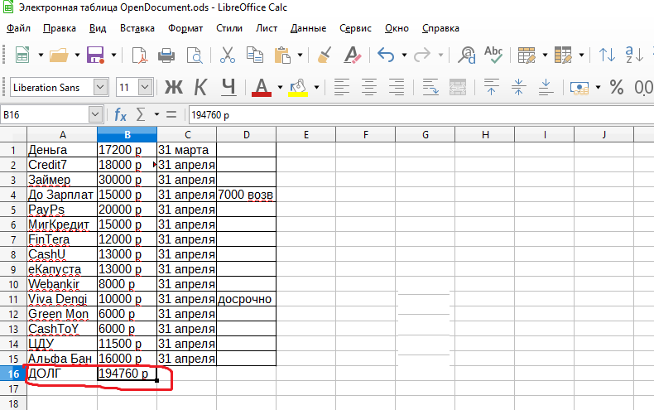
Task: Center cell content vertically
Action: pos(518,88)
